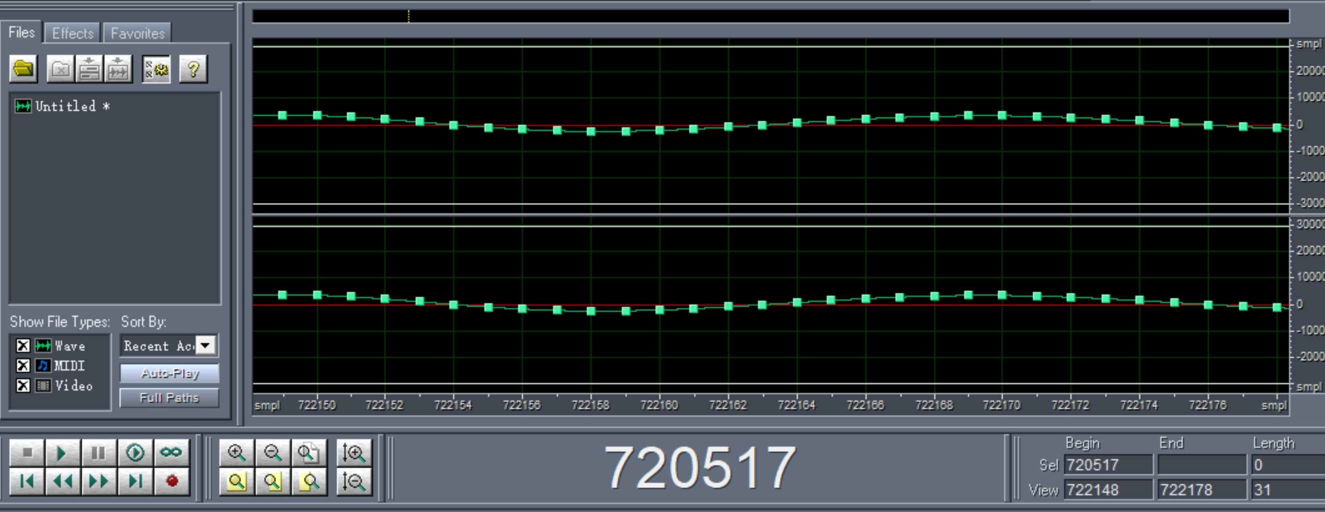Click the lower channel sample point at 722170

(1002, 295)
